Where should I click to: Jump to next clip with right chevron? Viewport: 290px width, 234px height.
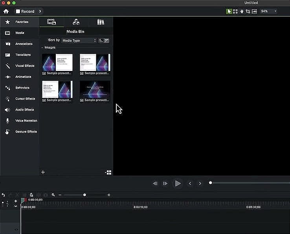[x=200, y=183]
